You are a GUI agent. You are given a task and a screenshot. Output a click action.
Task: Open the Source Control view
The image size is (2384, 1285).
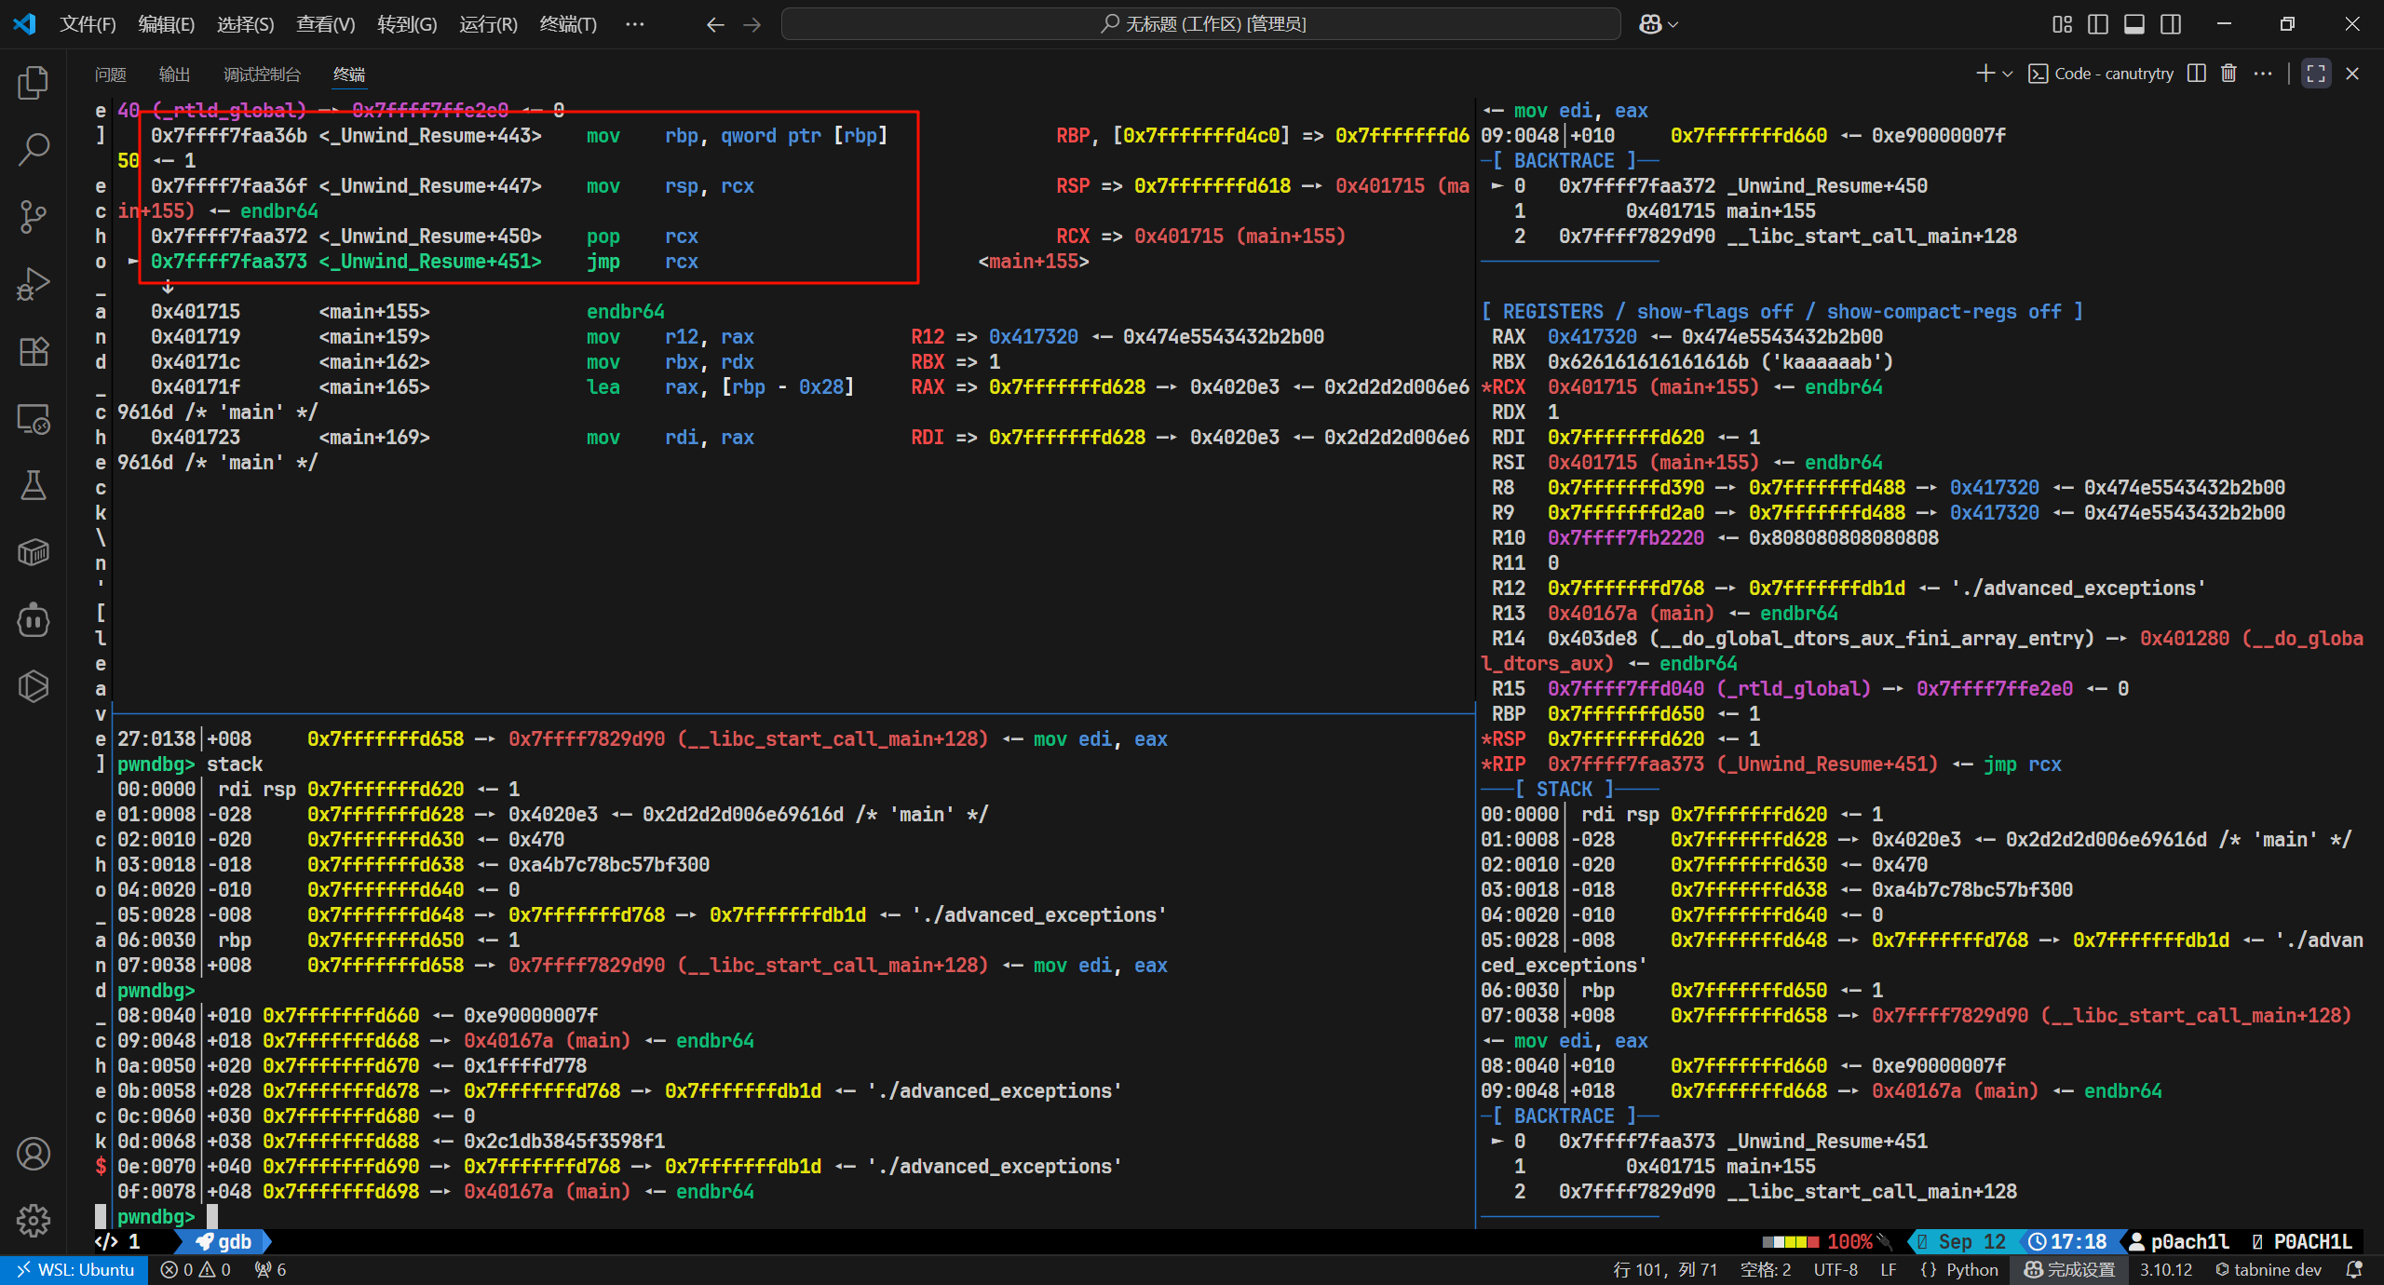pos(34,217)
